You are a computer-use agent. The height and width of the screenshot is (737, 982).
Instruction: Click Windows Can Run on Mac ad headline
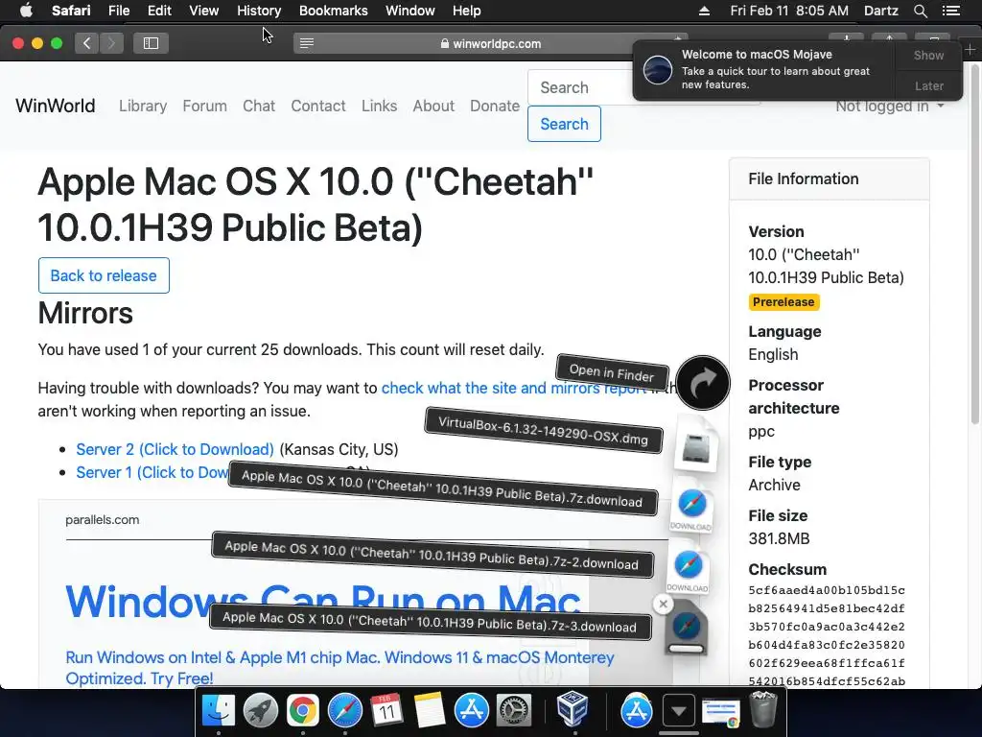tap(322, 602)
